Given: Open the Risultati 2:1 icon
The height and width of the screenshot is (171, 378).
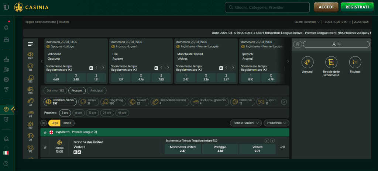Looking at the screenshot, I should click(x=355, y=62).
